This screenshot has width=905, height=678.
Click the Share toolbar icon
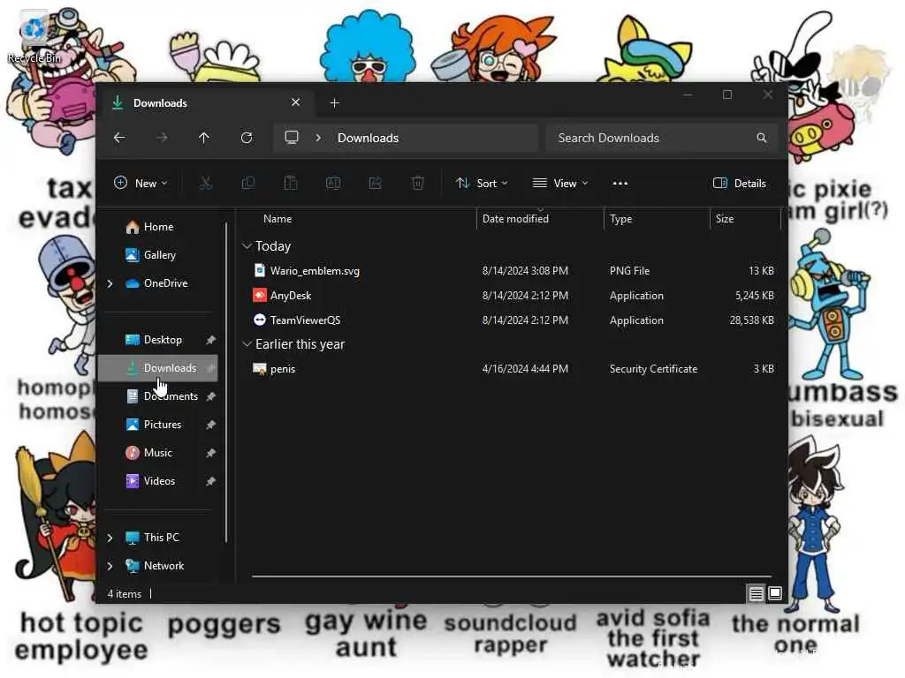(375, 184)
